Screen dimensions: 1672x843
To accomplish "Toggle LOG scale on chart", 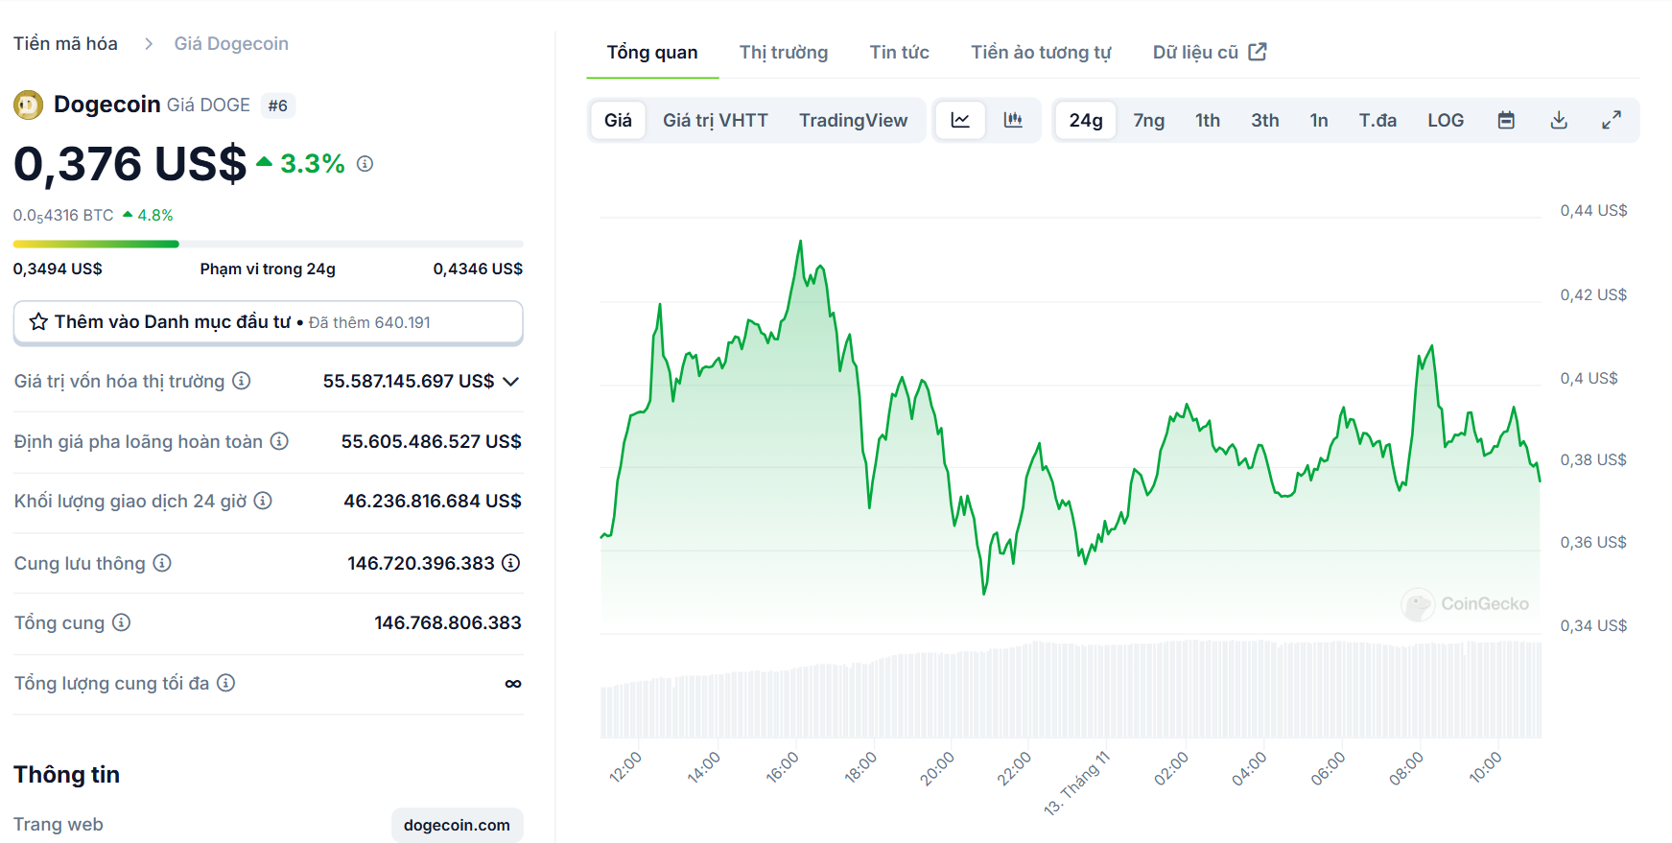I will pyautogui.click(x=1446, y=120).
